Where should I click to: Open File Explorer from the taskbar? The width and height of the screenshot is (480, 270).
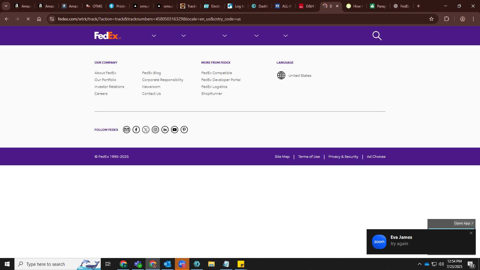211,264
